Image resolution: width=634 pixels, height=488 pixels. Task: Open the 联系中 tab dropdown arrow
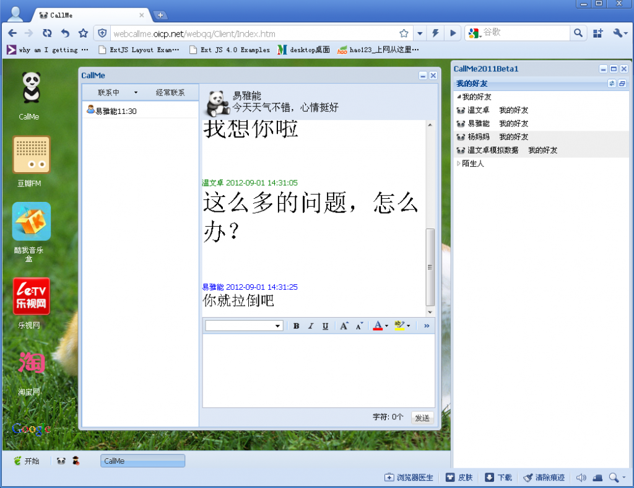click(136, 93)
